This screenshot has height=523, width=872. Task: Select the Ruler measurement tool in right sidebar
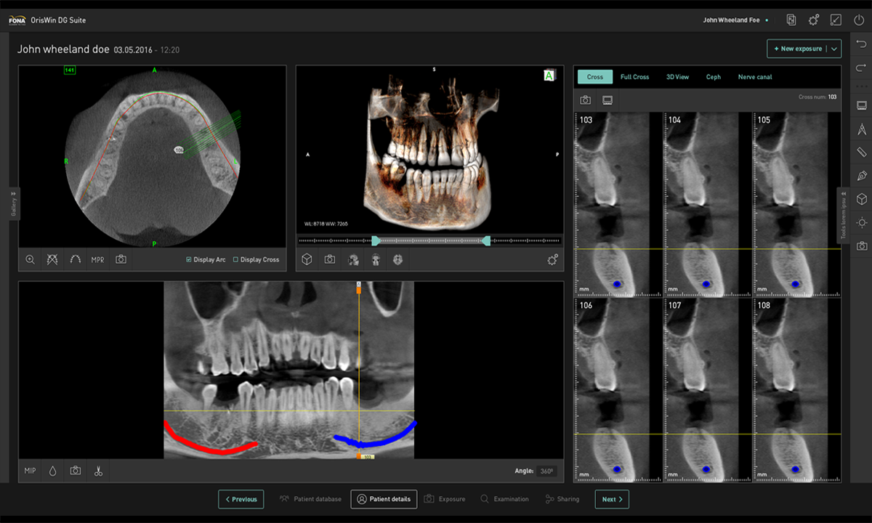862,153
